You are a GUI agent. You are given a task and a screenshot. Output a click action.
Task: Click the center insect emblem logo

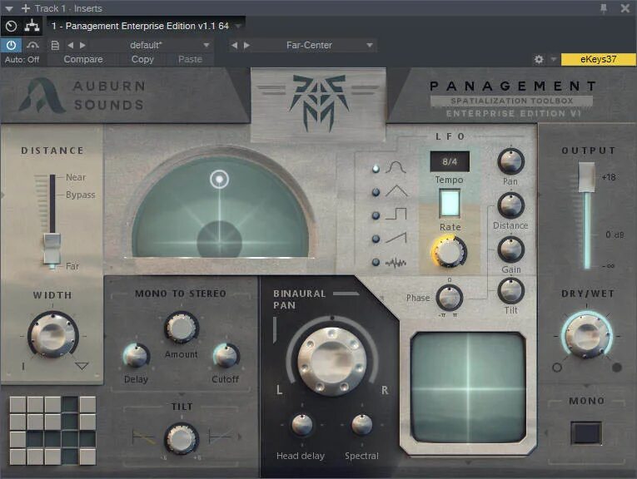(319, 103)
